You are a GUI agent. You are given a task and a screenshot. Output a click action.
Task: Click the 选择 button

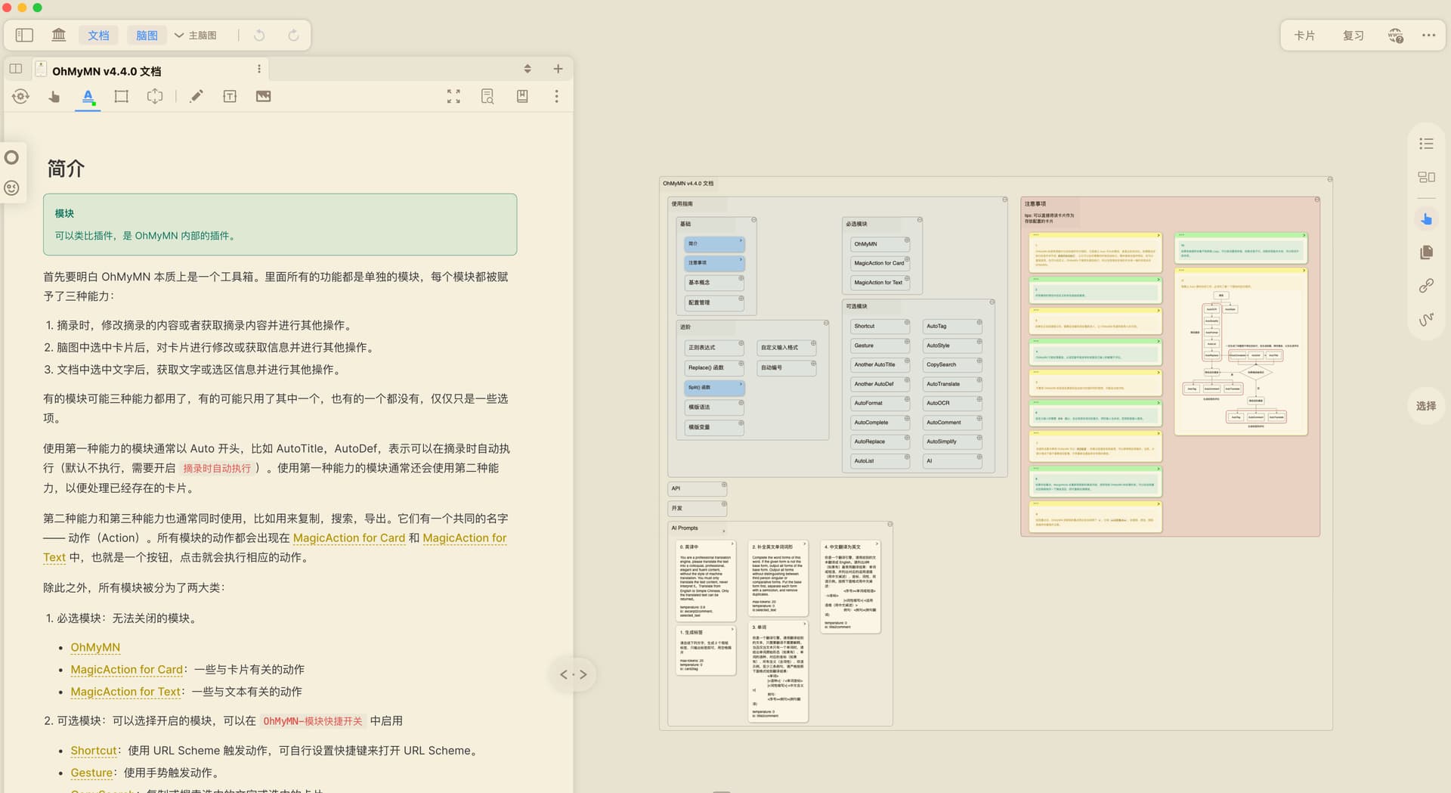pos(1426,406)
